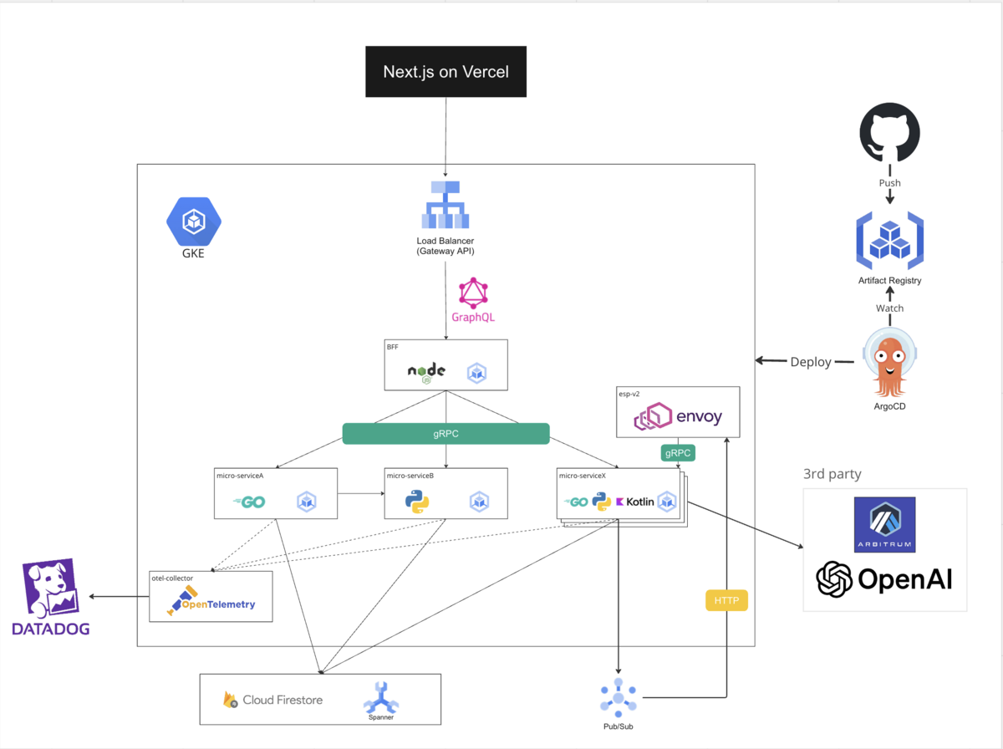
Task: Select the micro-serviceB label
Action: [410, 475]
